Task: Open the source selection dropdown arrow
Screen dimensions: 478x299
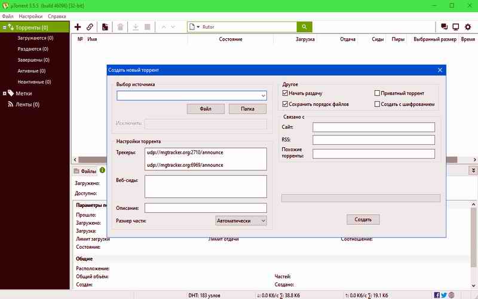Action: pos(263,96)
